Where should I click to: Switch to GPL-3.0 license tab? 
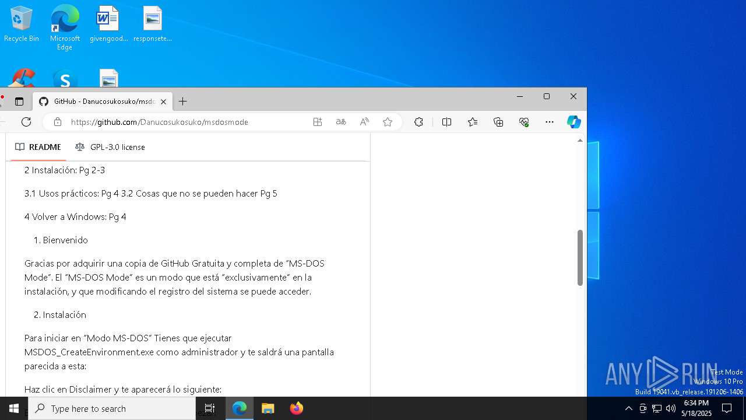(110, 147)
